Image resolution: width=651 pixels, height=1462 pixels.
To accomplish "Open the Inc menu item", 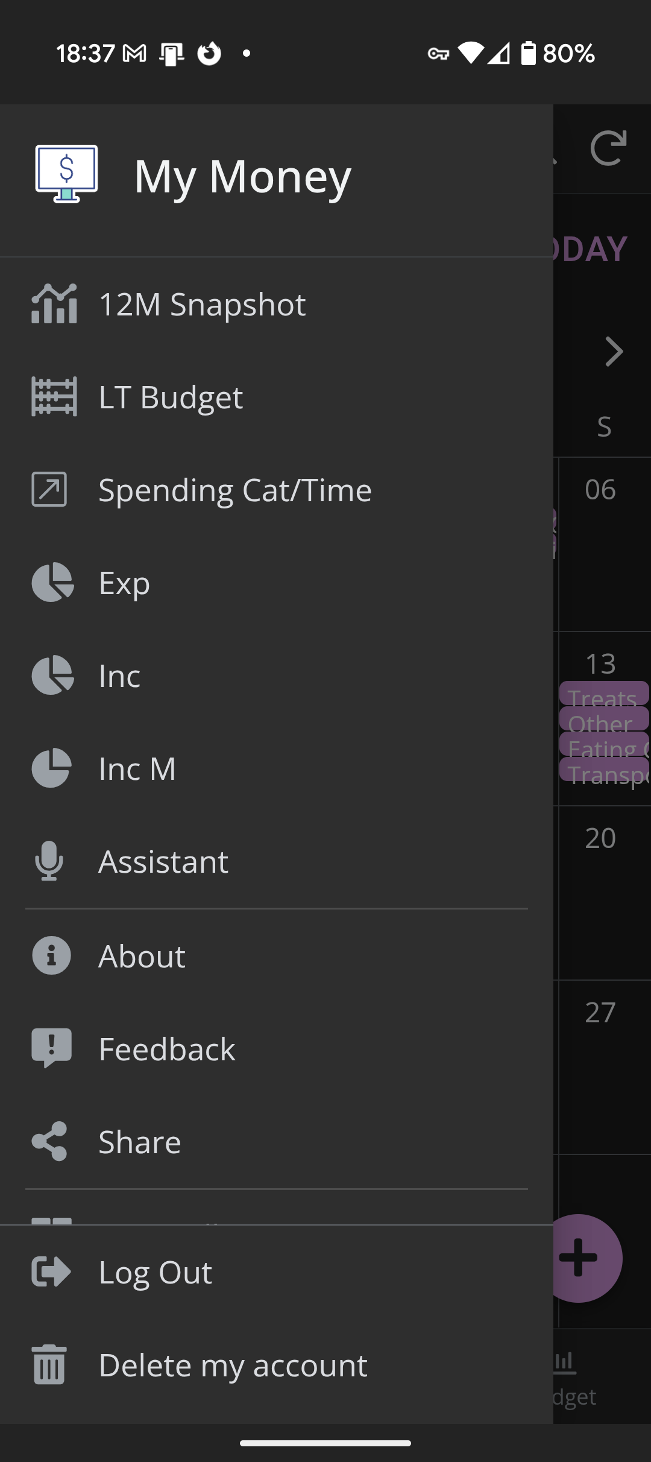I will 119,676.
